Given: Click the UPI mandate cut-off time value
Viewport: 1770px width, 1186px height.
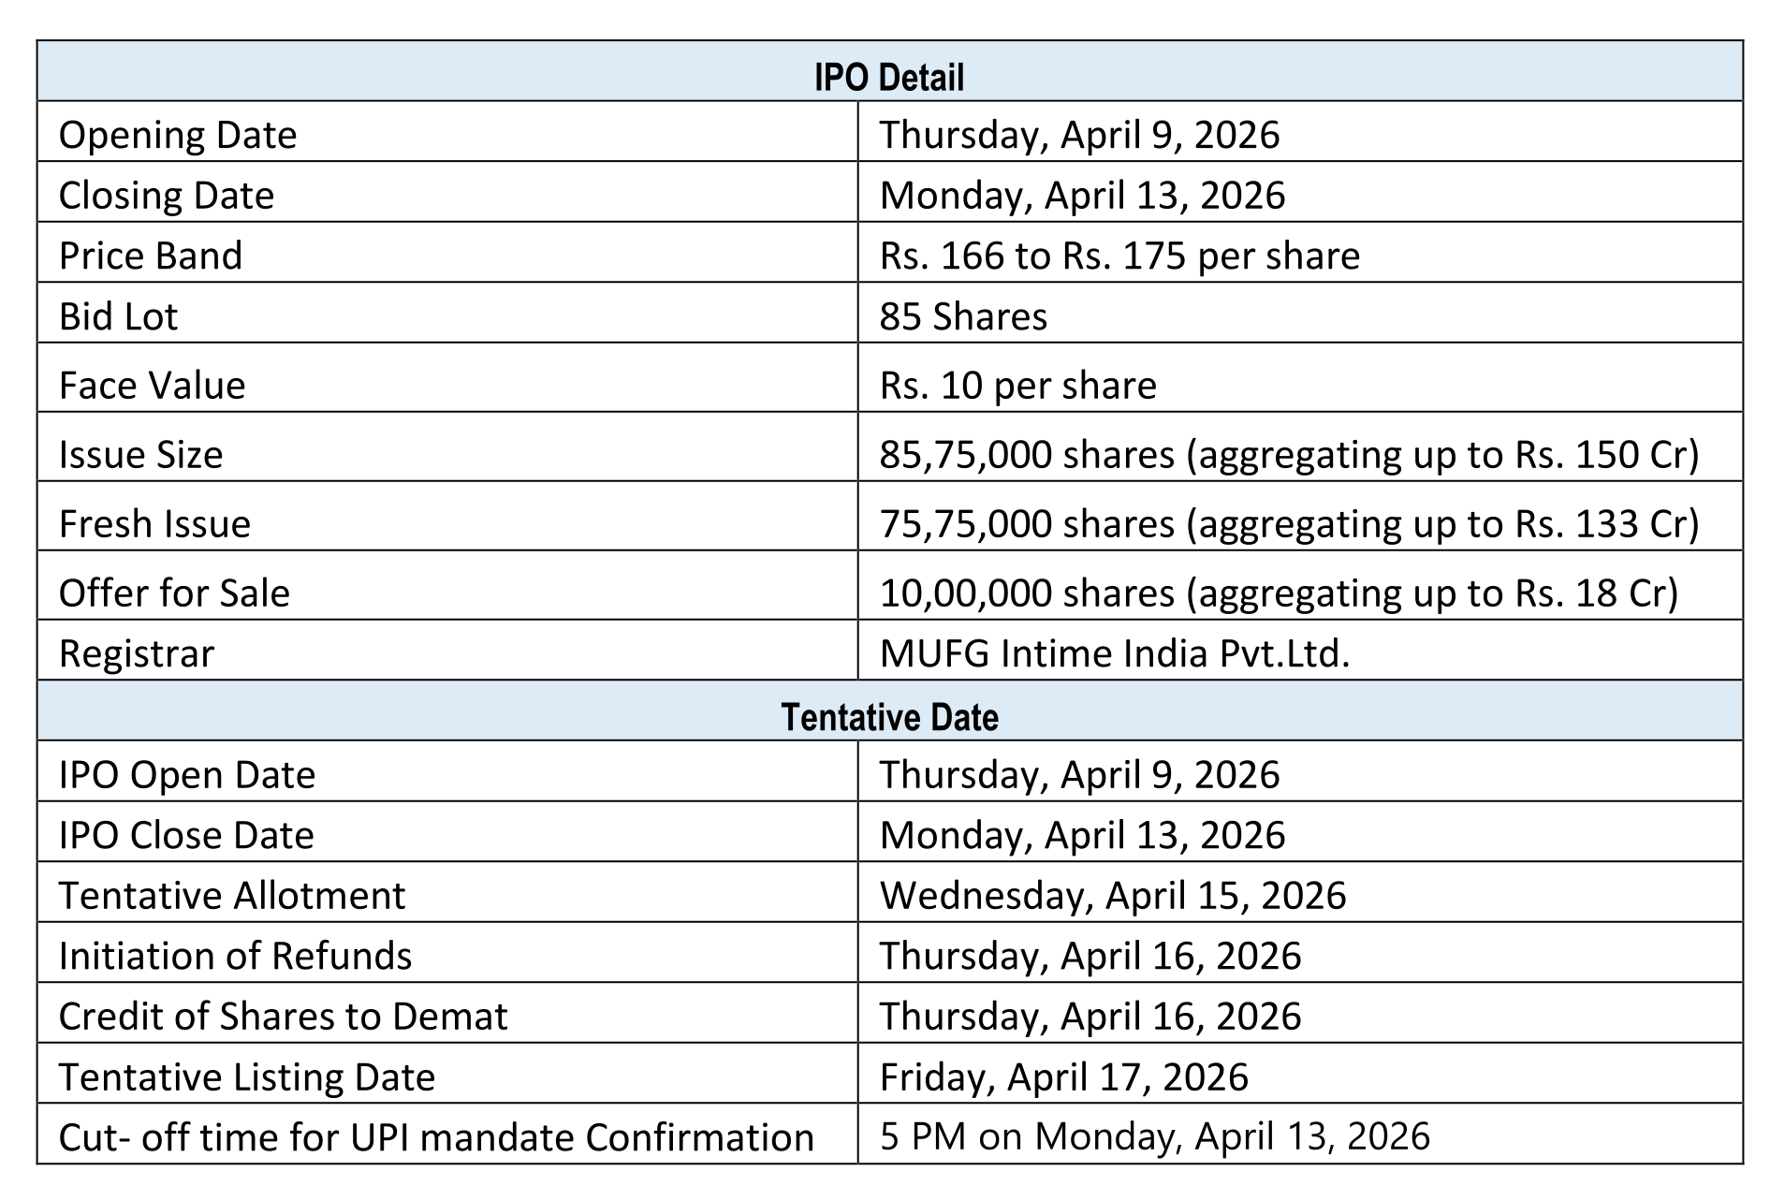Looking at the screenshot, I should pyautogui.click(x=1154, y=1136).
